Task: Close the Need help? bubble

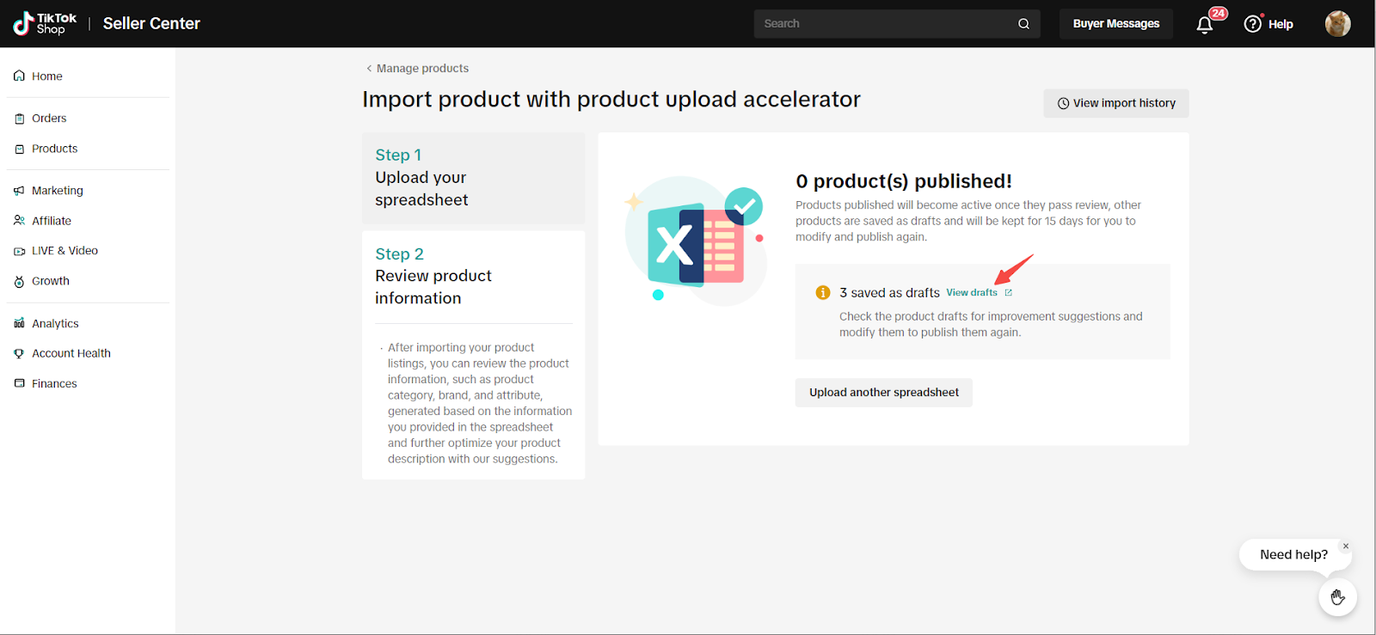Action: [1346, 546]
